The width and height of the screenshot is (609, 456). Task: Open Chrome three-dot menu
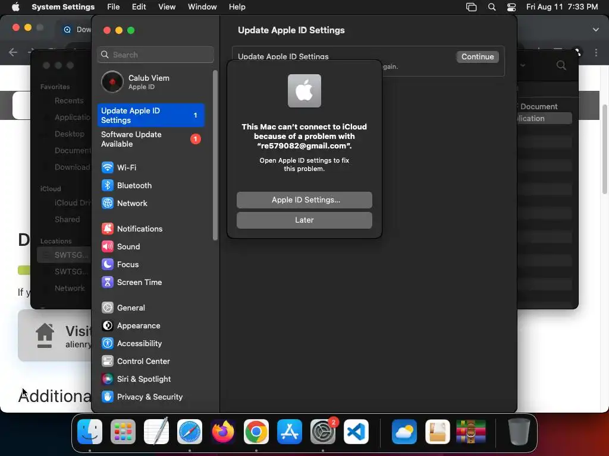[596, 52]
